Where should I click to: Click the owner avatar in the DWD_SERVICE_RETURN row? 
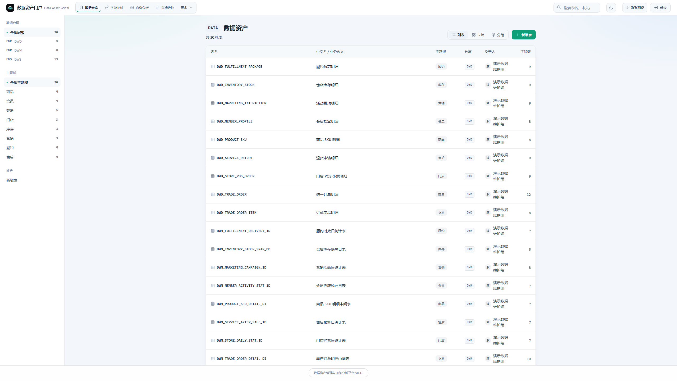click(x=488, y=158)
